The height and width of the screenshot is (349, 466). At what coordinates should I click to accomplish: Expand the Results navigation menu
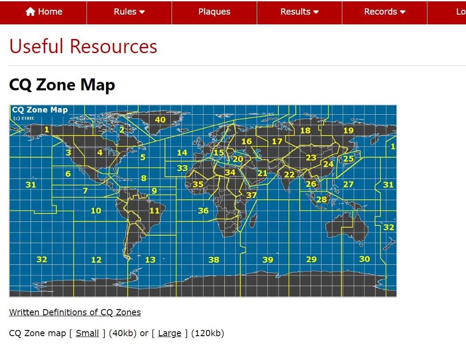(299, 12)
